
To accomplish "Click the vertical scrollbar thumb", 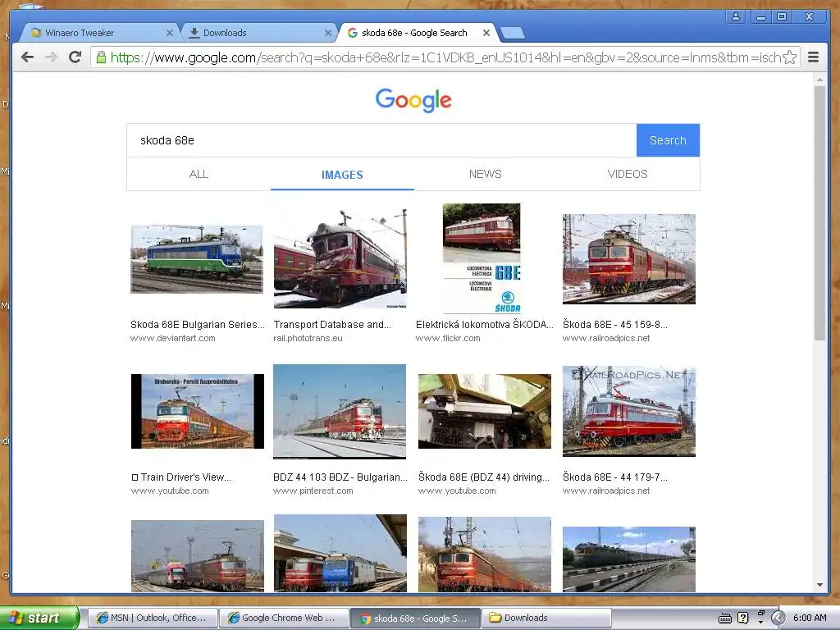I will coord(819,212).
